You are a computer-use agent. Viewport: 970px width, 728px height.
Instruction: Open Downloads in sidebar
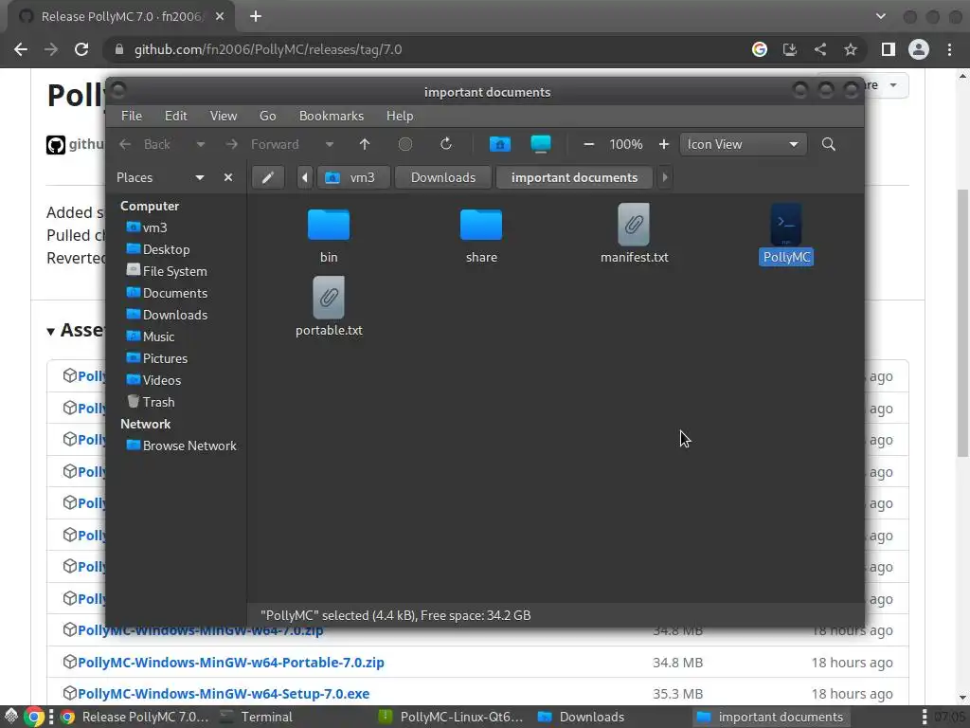[167, 315]
